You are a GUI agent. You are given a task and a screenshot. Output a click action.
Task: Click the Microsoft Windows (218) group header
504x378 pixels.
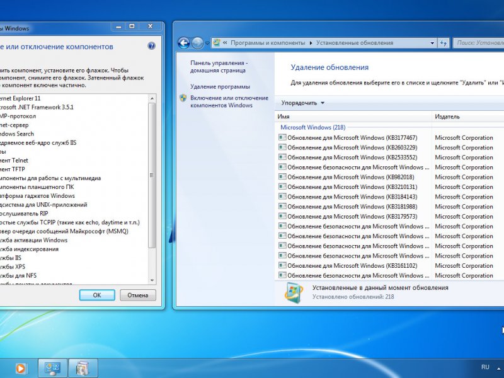[x=312, y=127]
